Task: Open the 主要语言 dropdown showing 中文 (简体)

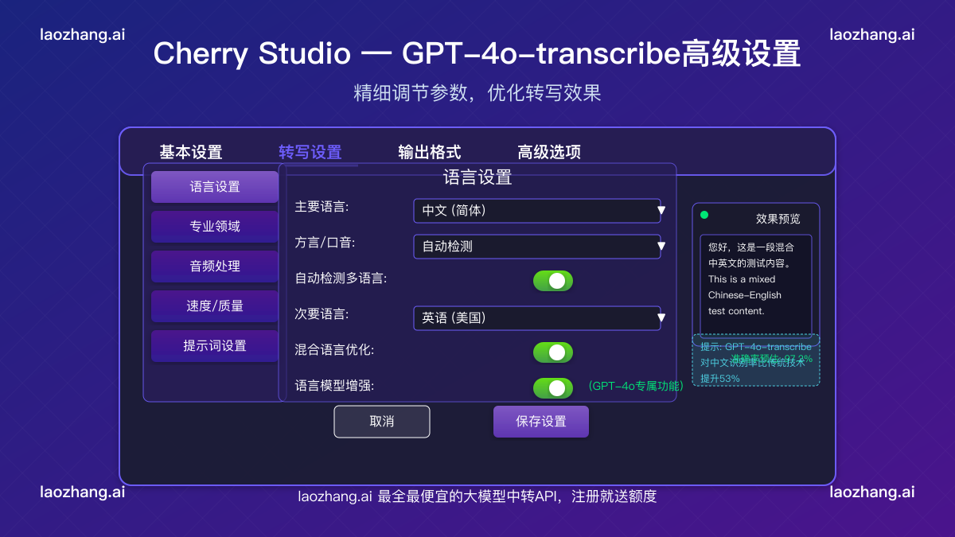Action: click(537, 211)
